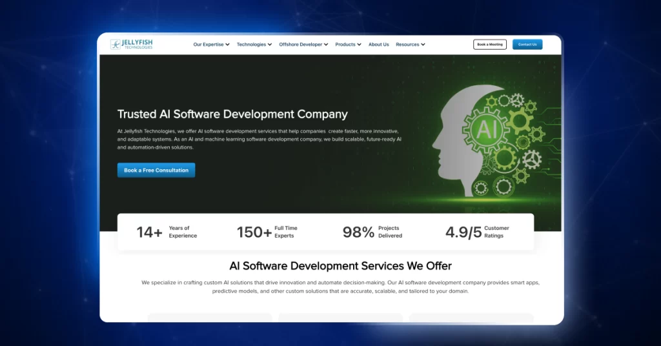
Task: Expand the Offshore Developer menu
Action: click(x=303, y=45)
